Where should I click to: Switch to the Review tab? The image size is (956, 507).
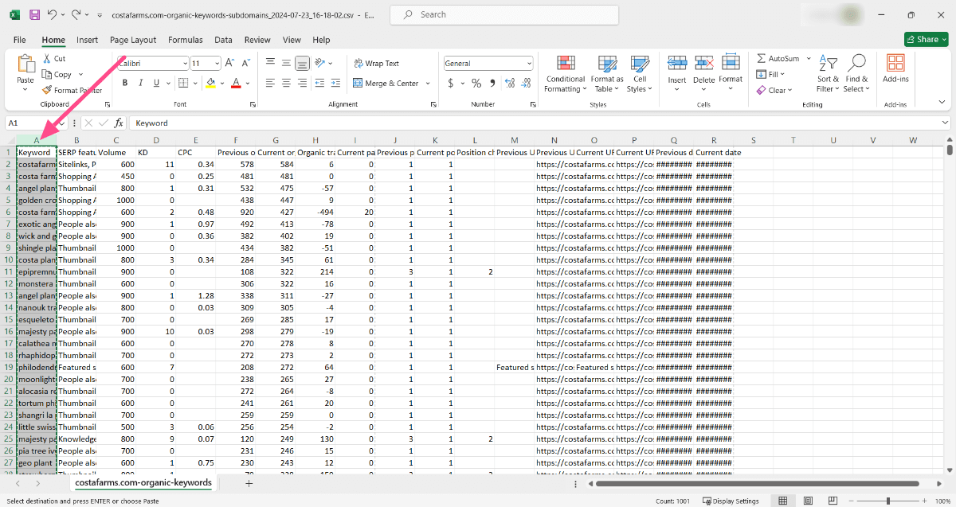pyautogui.click(x=257, y=40)
